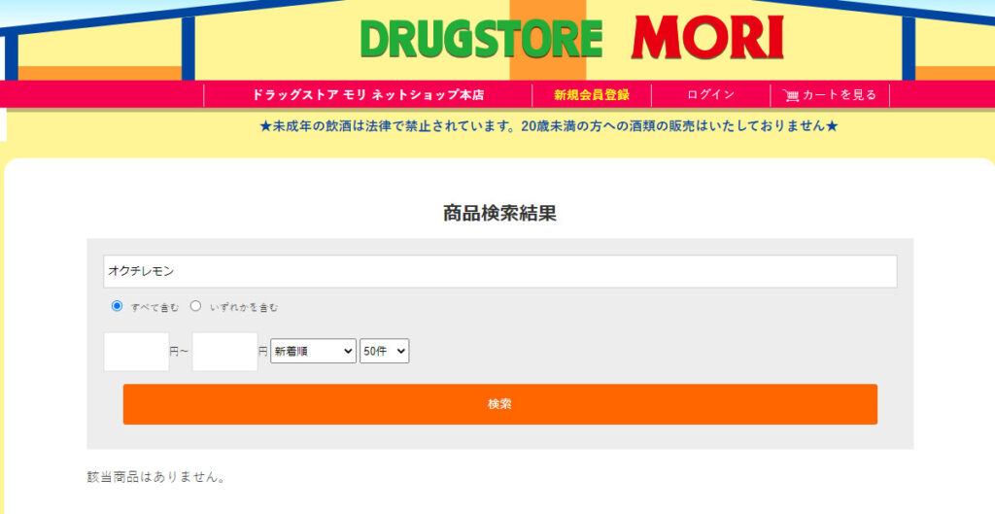Select the すべて含む radio button
This screenshot has height=514, width=995.
point(117,306)
